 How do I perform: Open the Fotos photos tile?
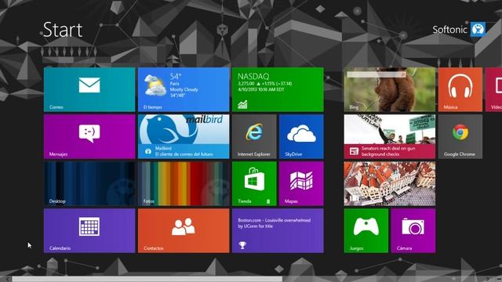(184, 183)
